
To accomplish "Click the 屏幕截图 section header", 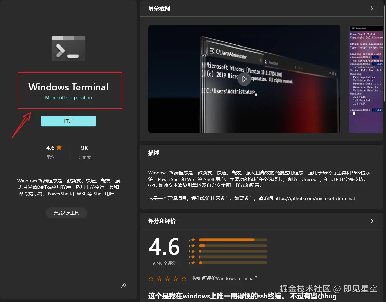I will click(159, 9).
